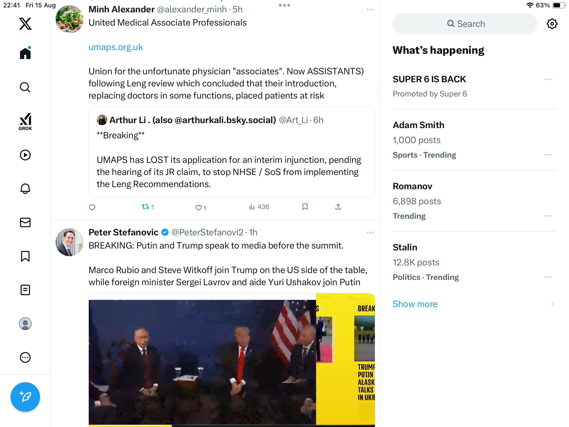Screen dimensions: 569x427
Task: Bookmark Minh Alexander's tweet
Action: [305, 207]
